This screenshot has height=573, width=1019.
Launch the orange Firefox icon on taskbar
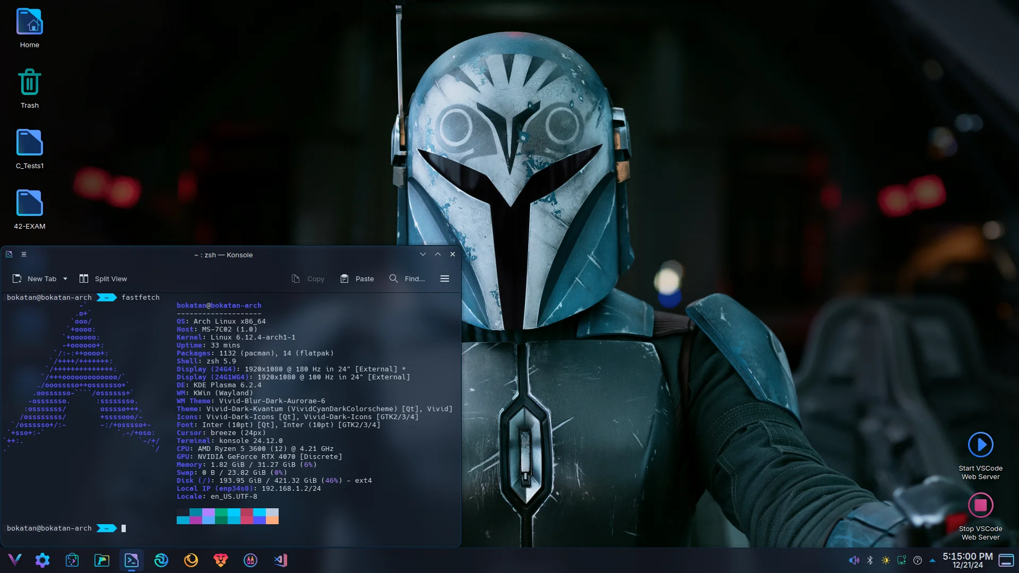[191, 560]
